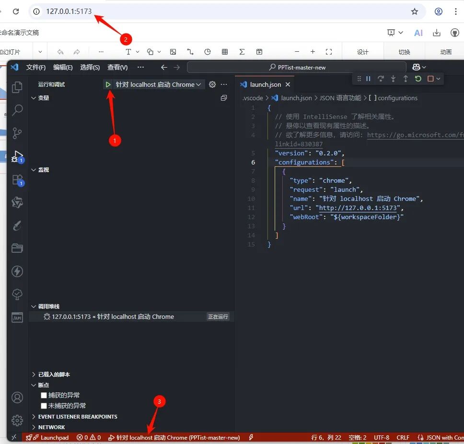Screen dimensions: 464x444
Task: Switch to the 动画 tab in PPTist
Action: click(x=445, y=52)
